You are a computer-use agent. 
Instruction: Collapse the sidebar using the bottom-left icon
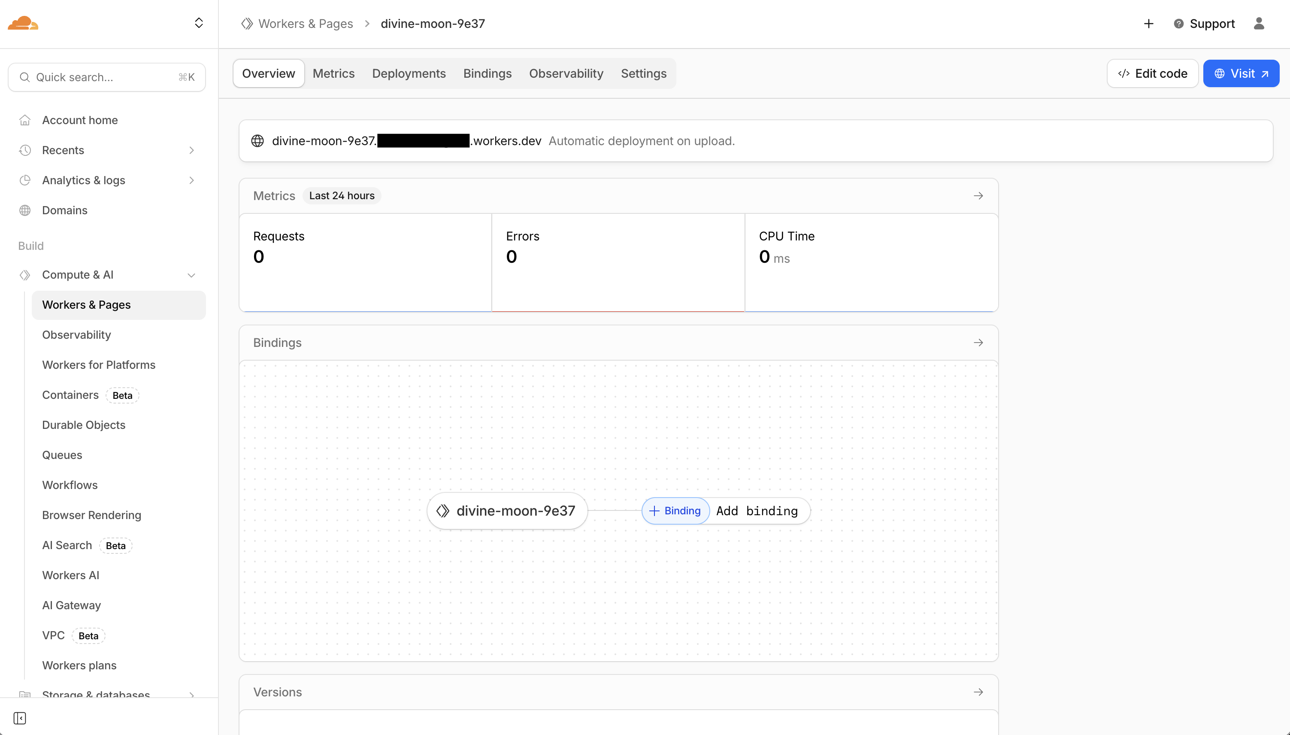coord(20,717)
